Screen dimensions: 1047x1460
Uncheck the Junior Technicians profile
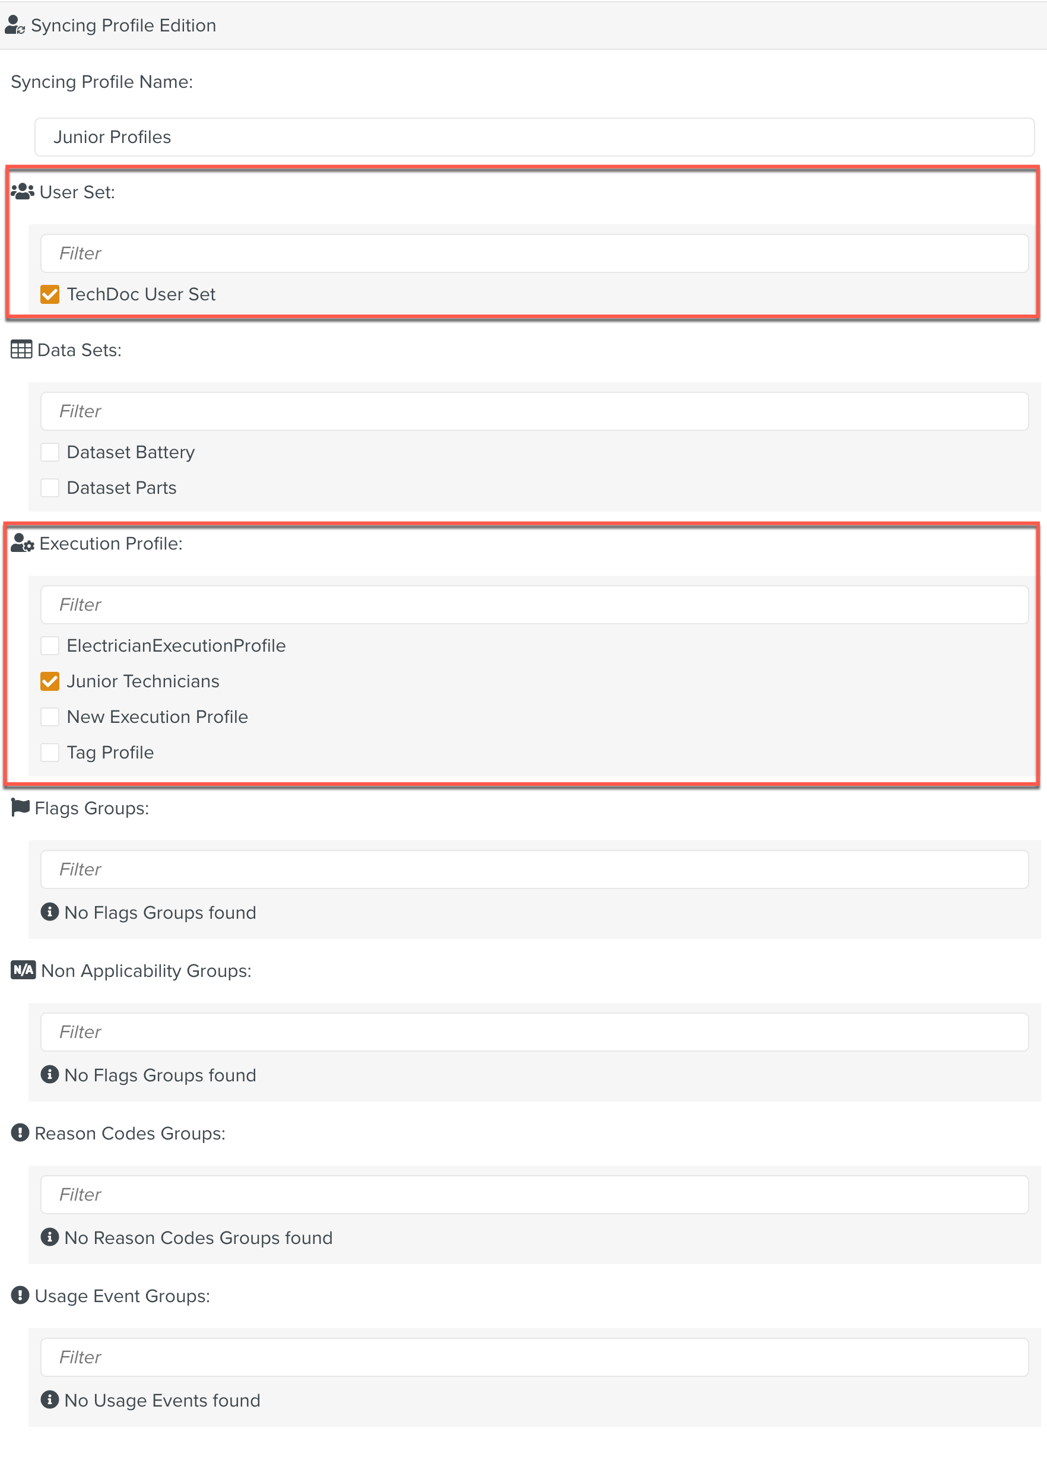pos(50,681)
